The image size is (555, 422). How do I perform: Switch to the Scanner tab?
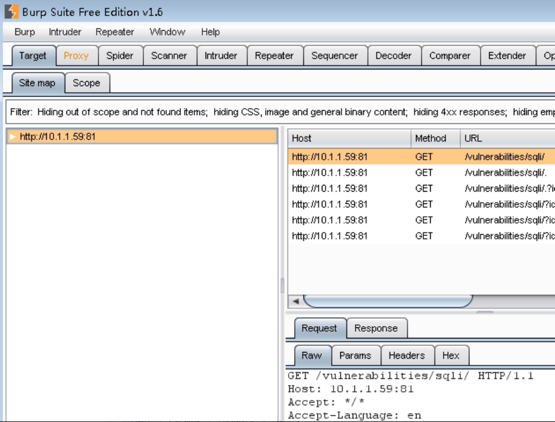169,56
